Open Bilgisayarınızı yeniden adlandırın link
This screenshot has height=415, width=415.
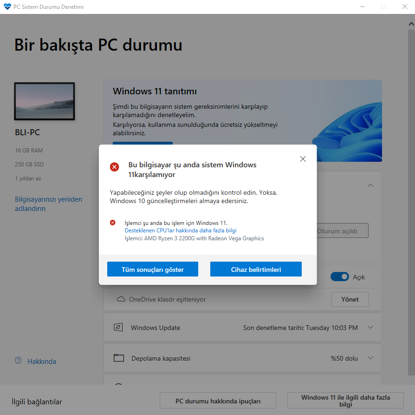pos(48,204)
